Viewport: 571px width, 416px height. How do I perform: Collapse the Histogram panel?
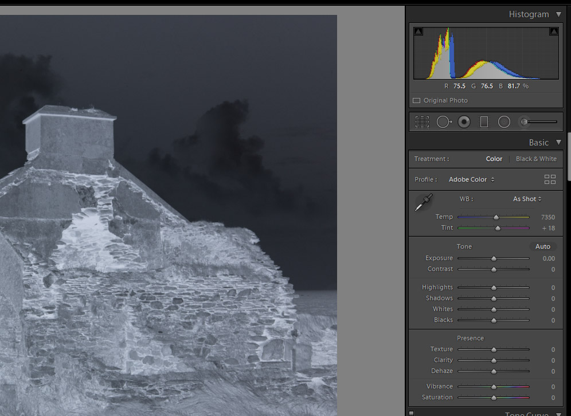pyautogui.click(x=559, y=14)
